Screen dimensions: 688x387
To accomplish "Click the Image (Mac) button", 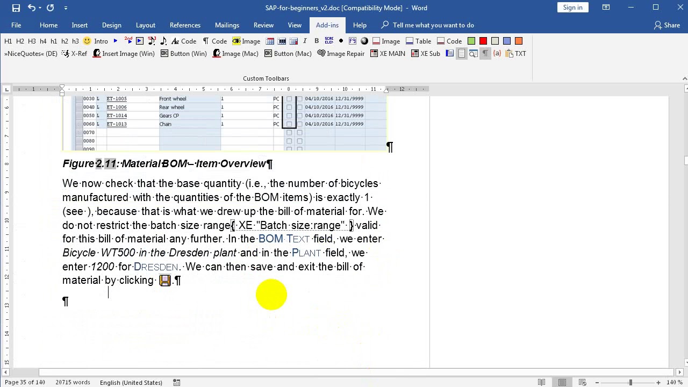I will pos(235,54).
